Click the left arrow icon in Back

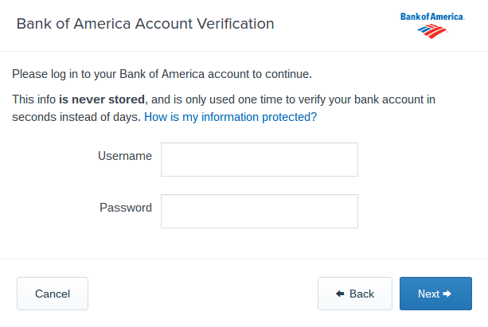click(x=340, y=294)
